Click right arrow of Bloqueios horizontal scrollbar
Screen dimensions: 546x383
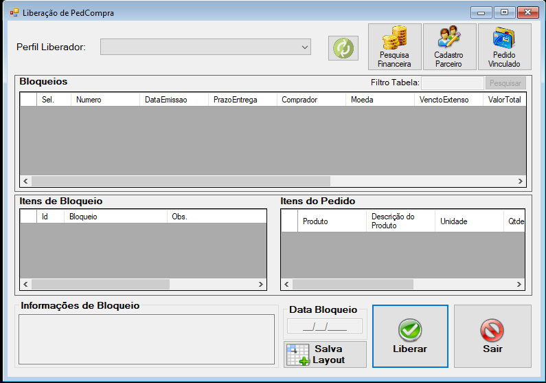tap(520, 182)
